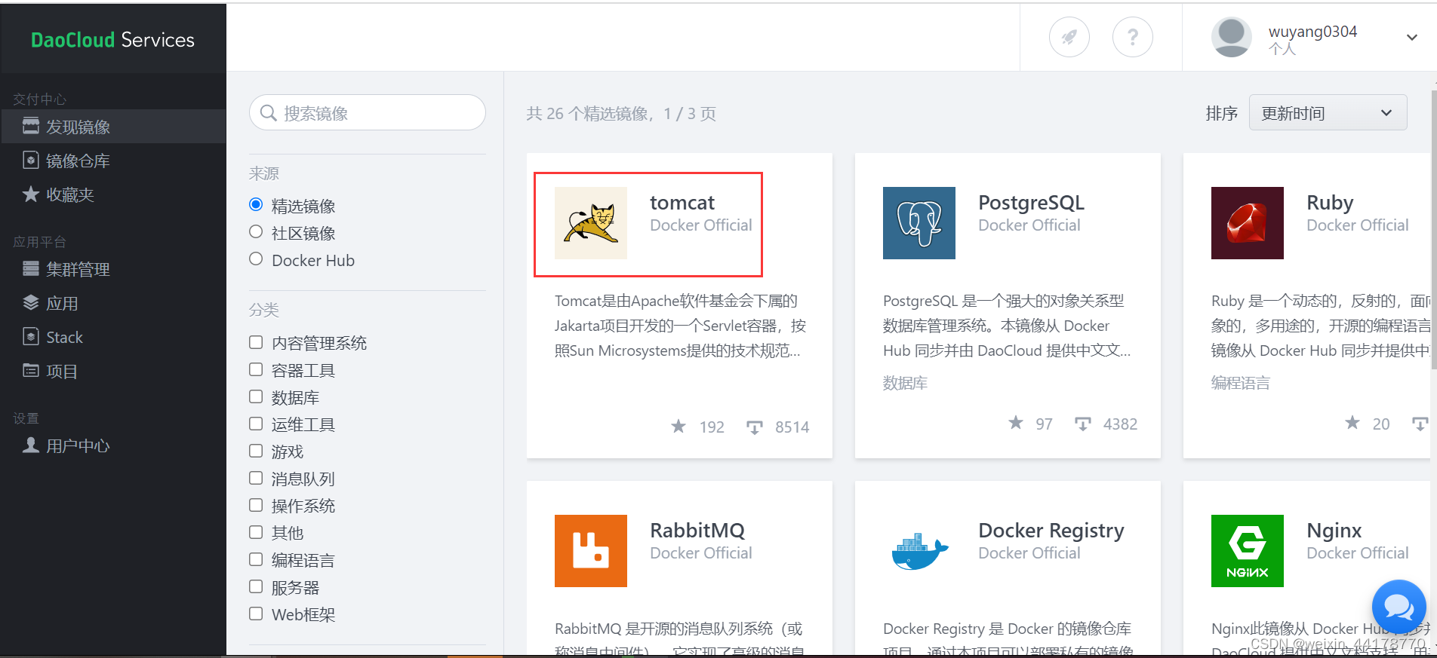Click the green Nginx logo
The width and height of the screenshot is (1437, 658).
tap(1248, 551)
